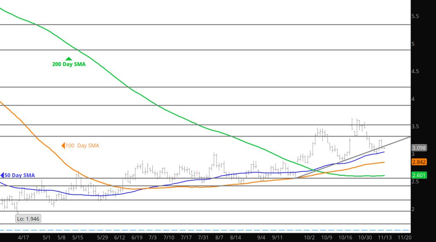Click the 8/14 date on the time axis

tap(235, 237)
